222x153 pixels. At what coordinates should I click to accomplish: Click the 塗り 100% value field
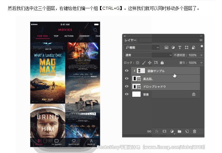click(193, 63)
